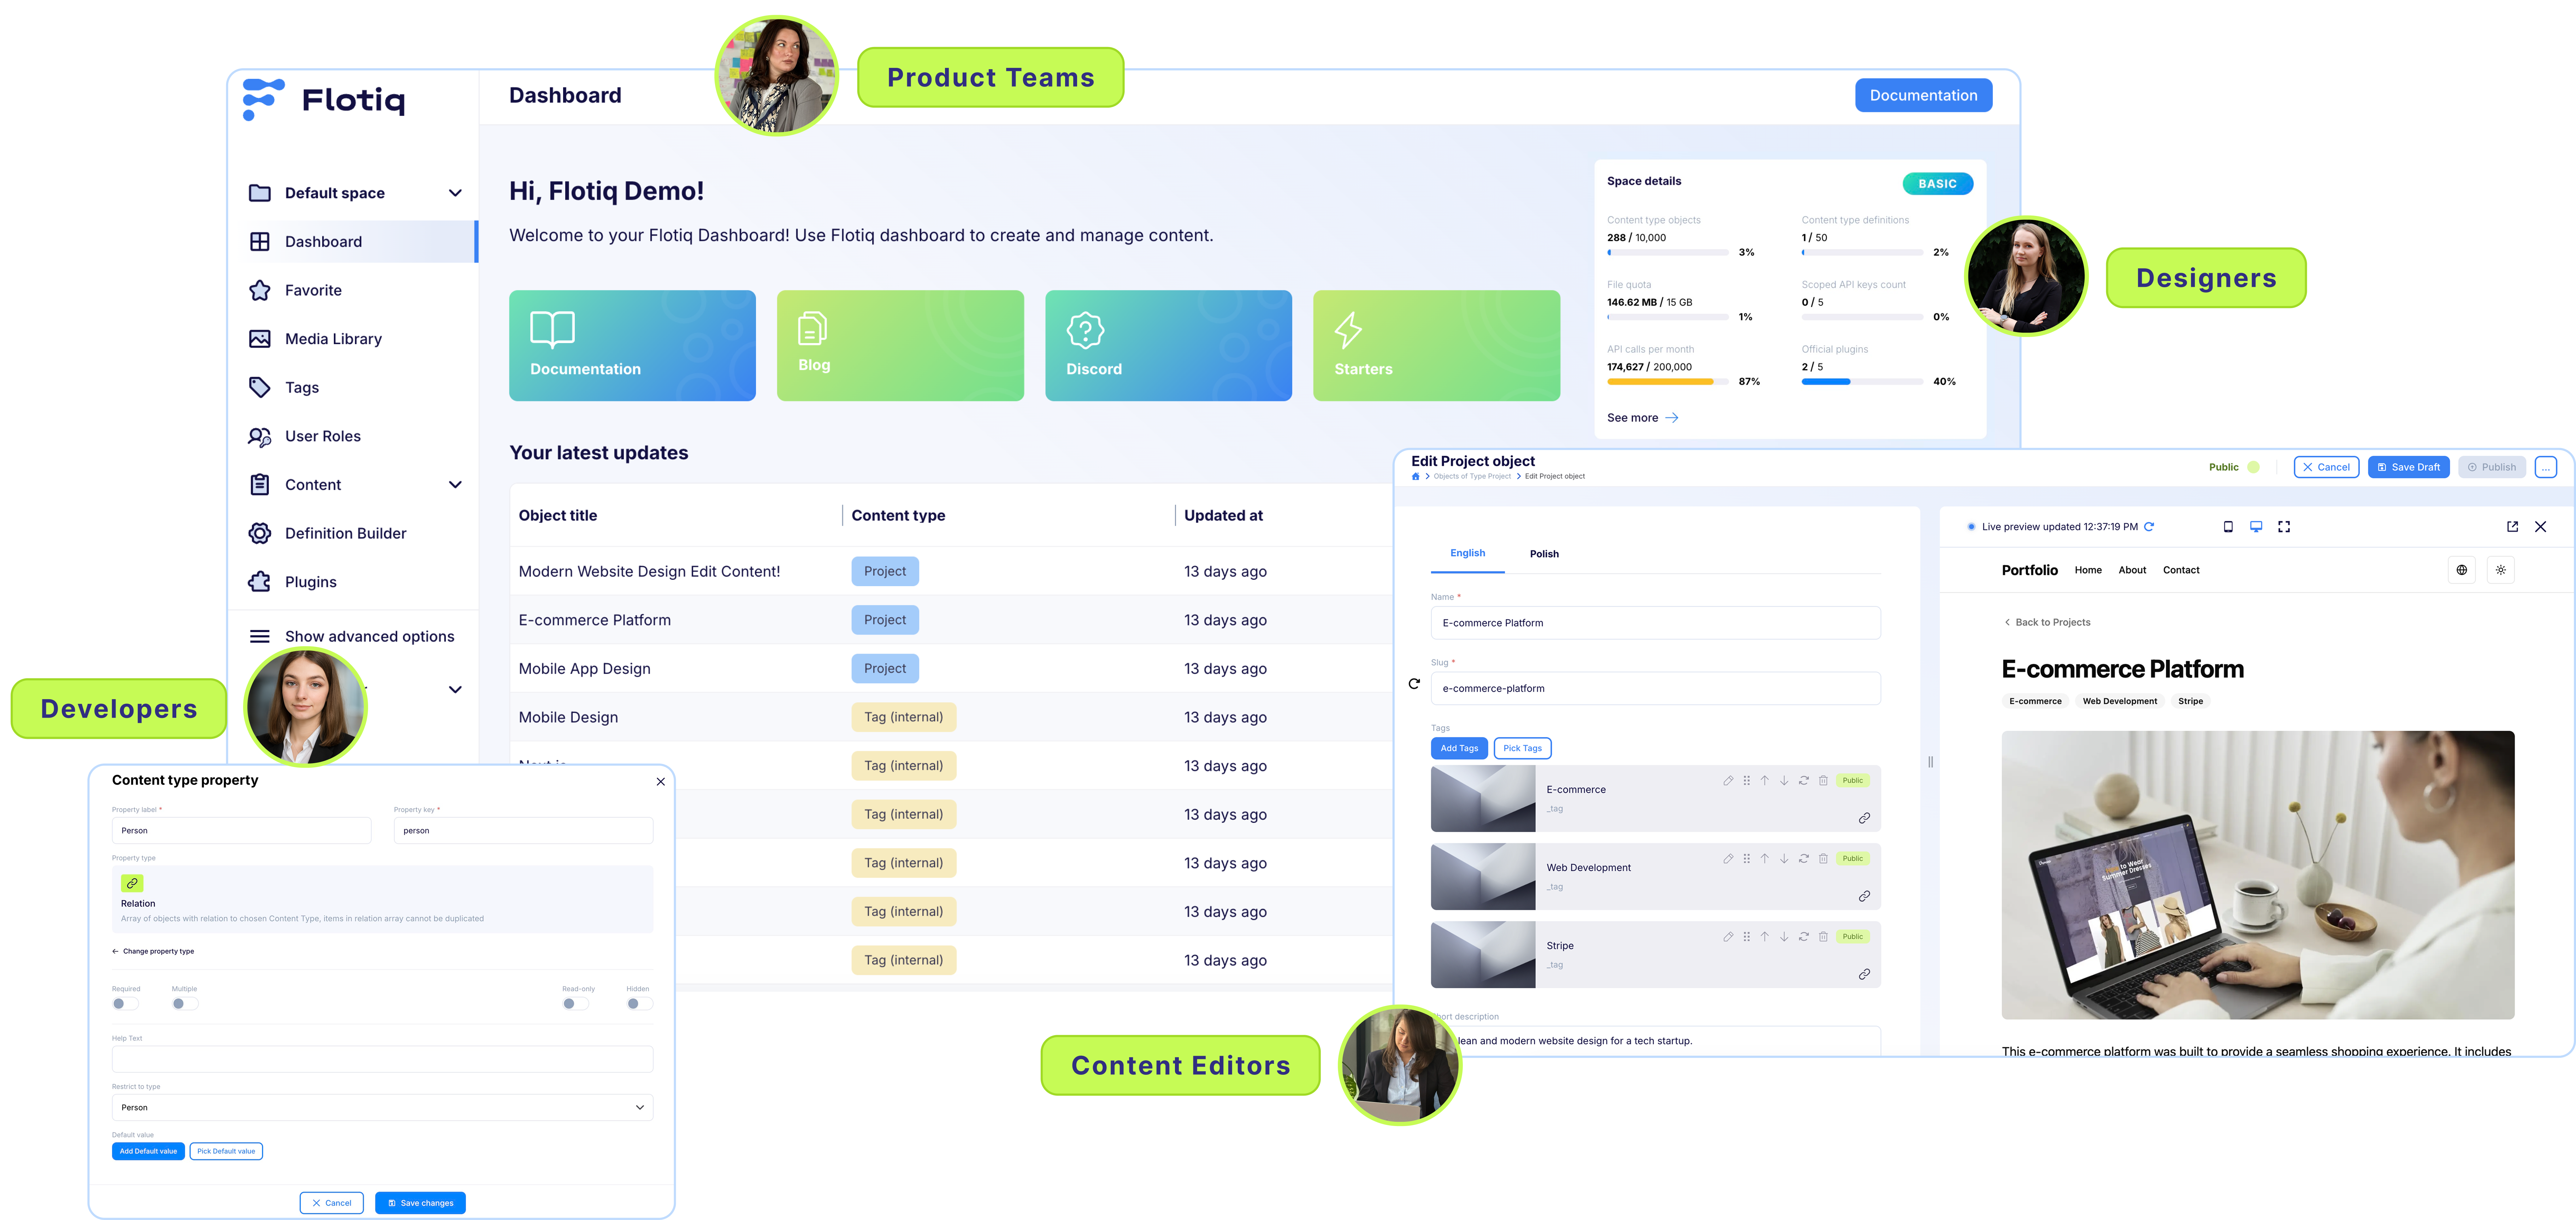The width and height of the screenshot is (2576, 1220).
Task: Click Official plugins progress bar
Action: 1862,382
